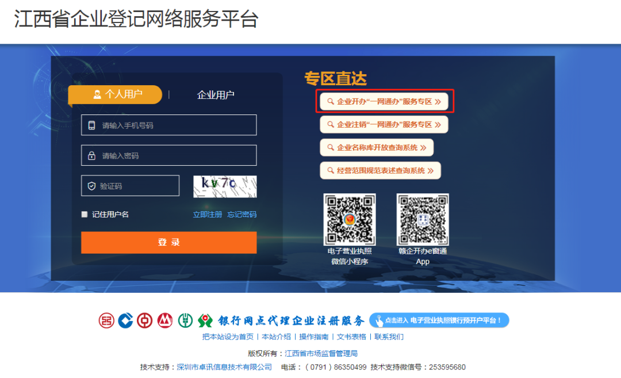The width and height of the screenshot is (621, 378).
Task: Click the China Merchants Bank logo
Action: click(165, 320)
